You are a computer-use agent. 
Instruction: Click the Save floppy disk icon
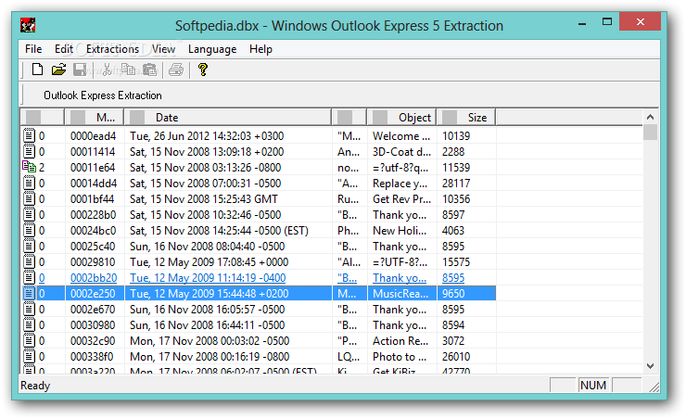pyautogui.click(x=80, y=70)
